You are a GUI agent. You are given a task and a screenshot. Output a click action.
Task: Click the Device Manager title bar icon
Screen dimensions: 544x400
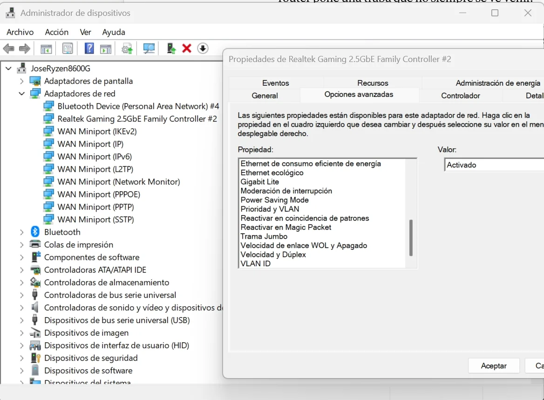[x=10, y=13]
